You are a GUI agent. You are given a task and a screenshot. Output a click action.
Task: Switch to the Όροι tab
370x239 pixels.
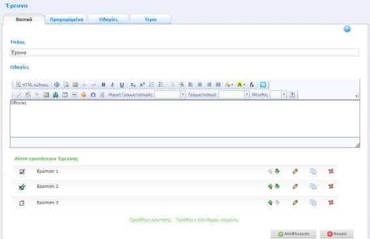[150, 20]
